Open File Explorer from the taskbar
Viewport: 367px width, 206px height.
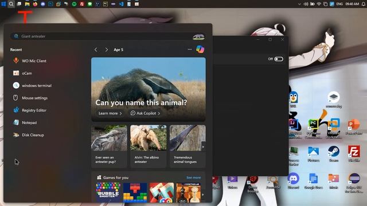pyautogui.click(x=27, y=4)
